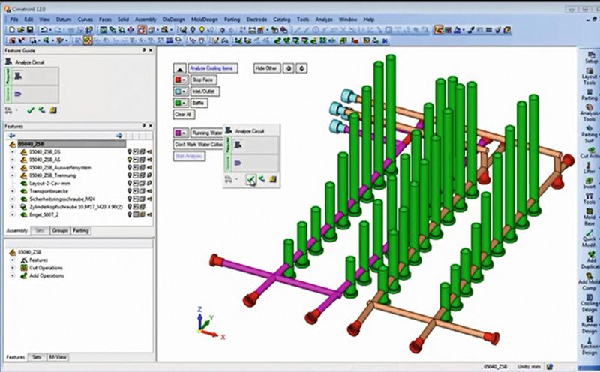The height and width of the screenshot is (372, 600).
Task: Click the New File icon in the toolbar
Action: 11,30
